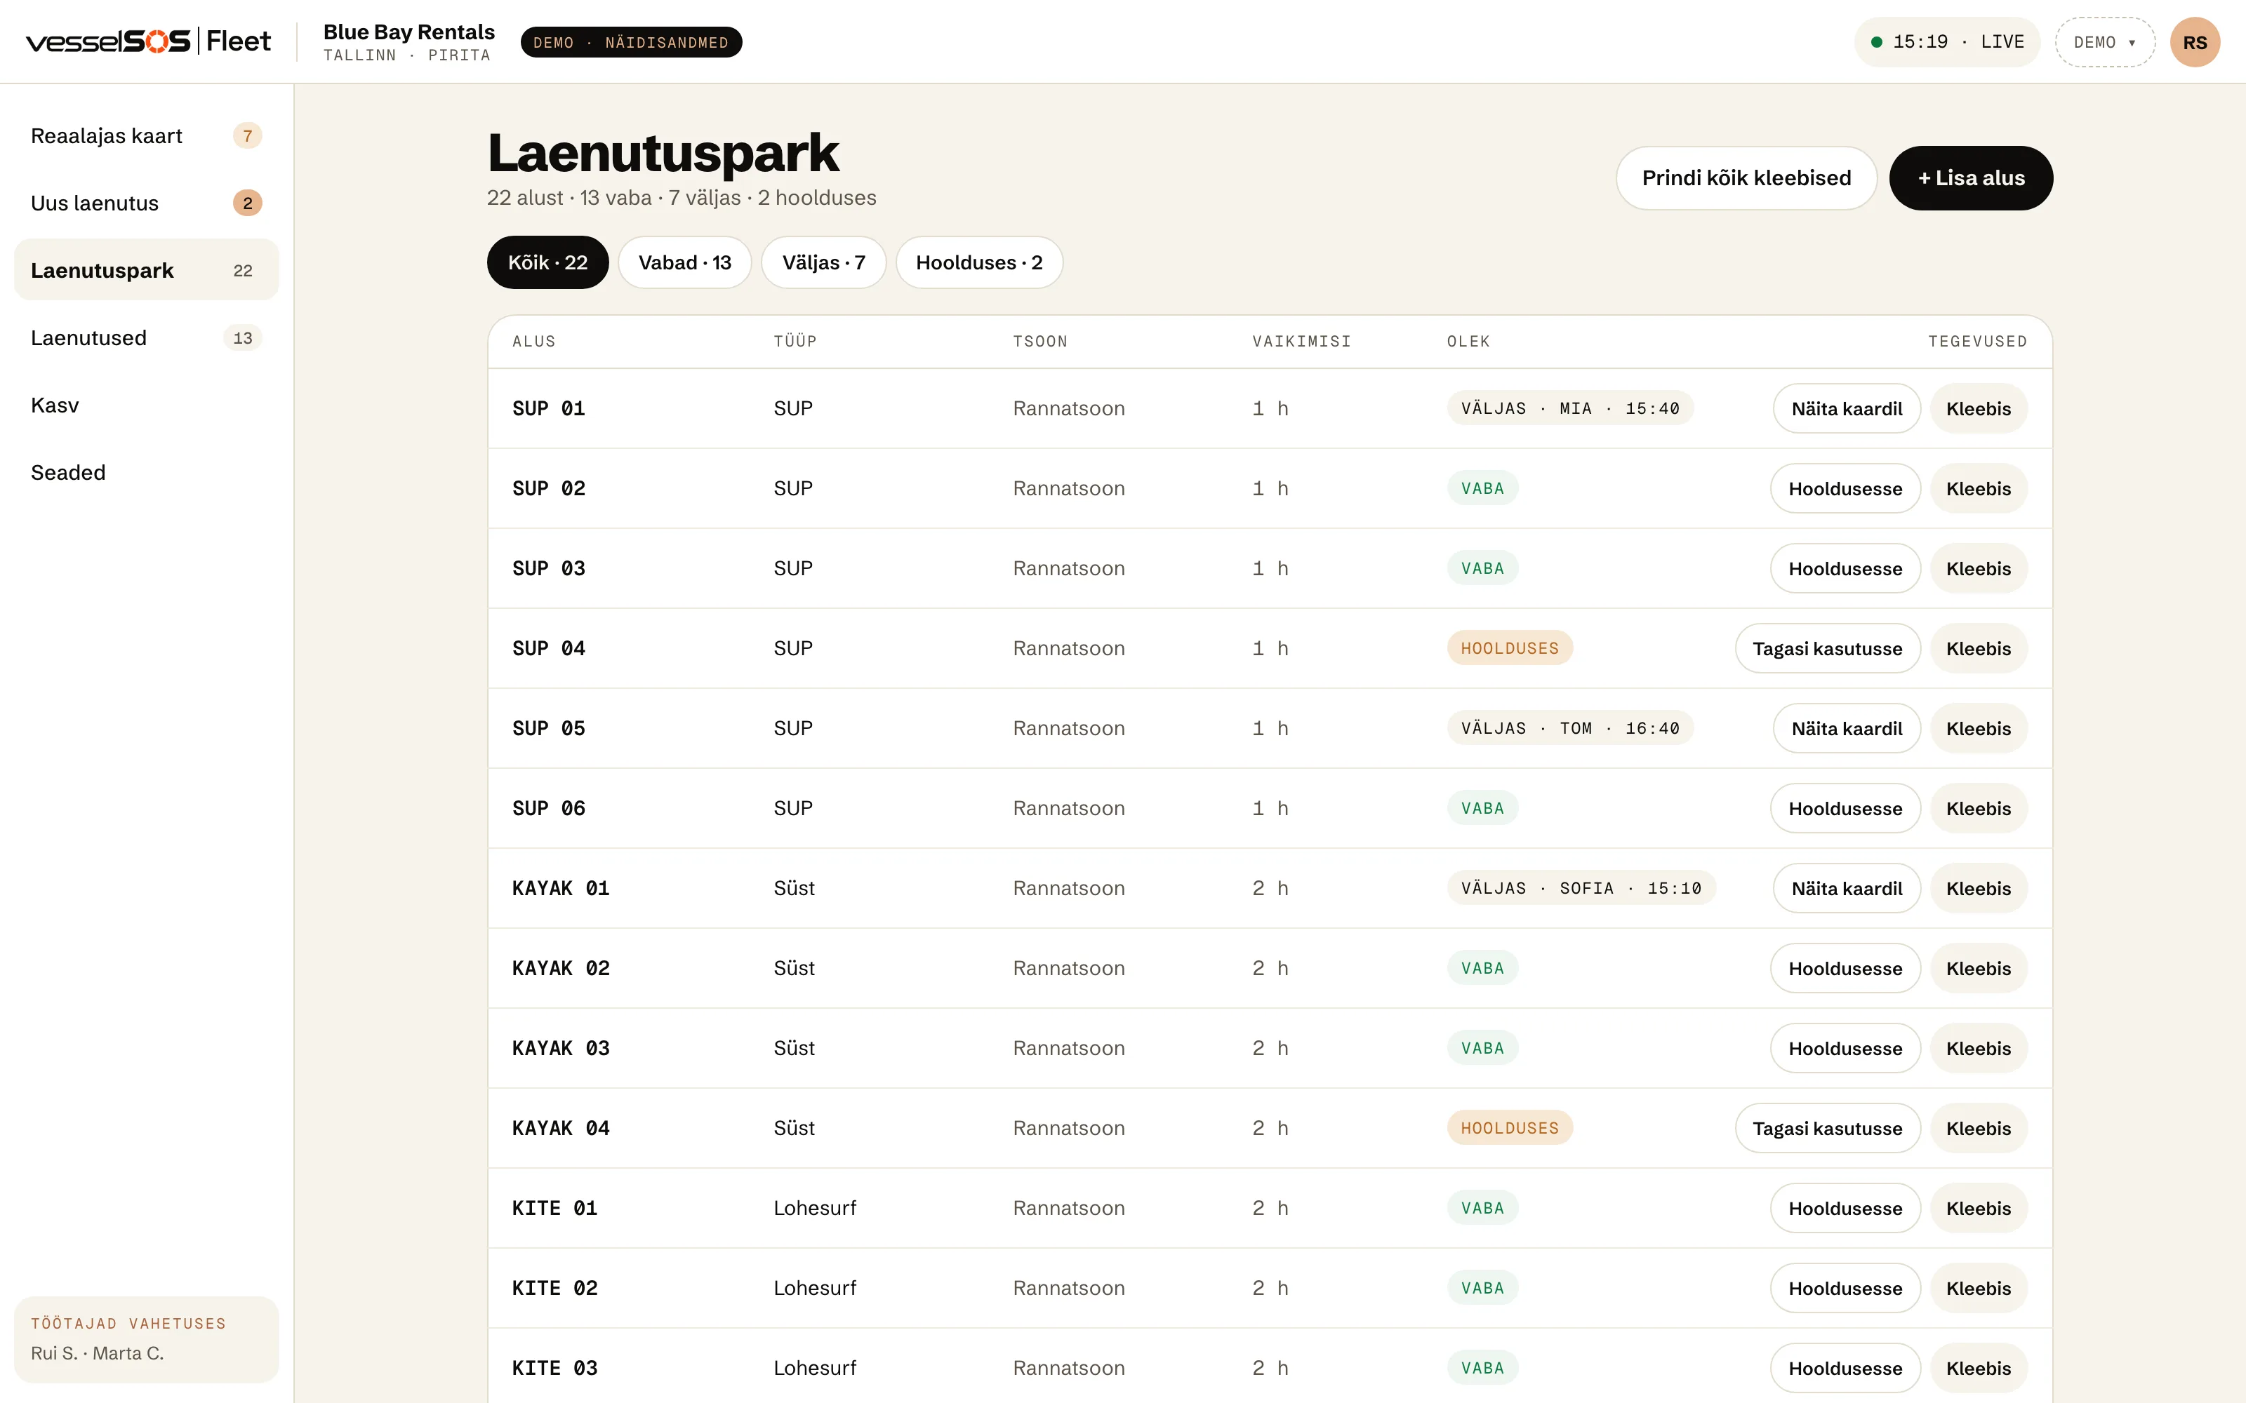Return KAYAK 04 with Tagasi kasutusse
This screenshot has height=1403, width=2246.
pyautogui.click(x=1828, y=1128)
